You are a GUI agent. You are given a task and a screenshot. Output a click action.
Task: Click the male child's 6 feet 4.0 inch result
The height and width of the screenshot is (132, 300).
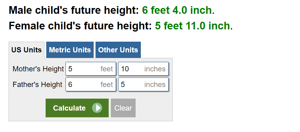(x=177, y=10)
